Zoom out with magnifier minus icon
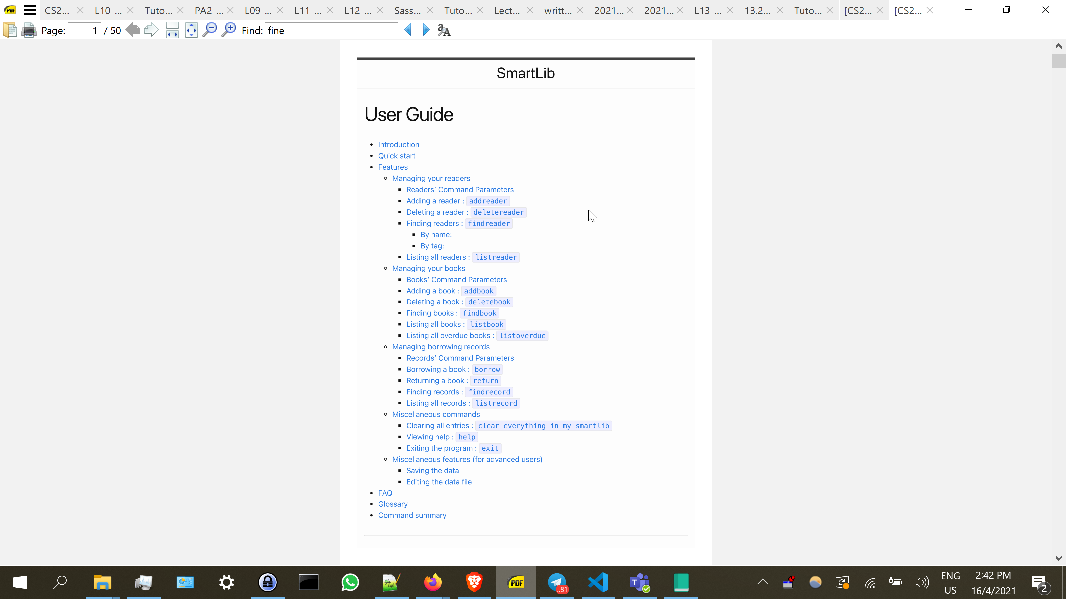The height and width of the screenshot is (599, 1066). coord(210,30)
